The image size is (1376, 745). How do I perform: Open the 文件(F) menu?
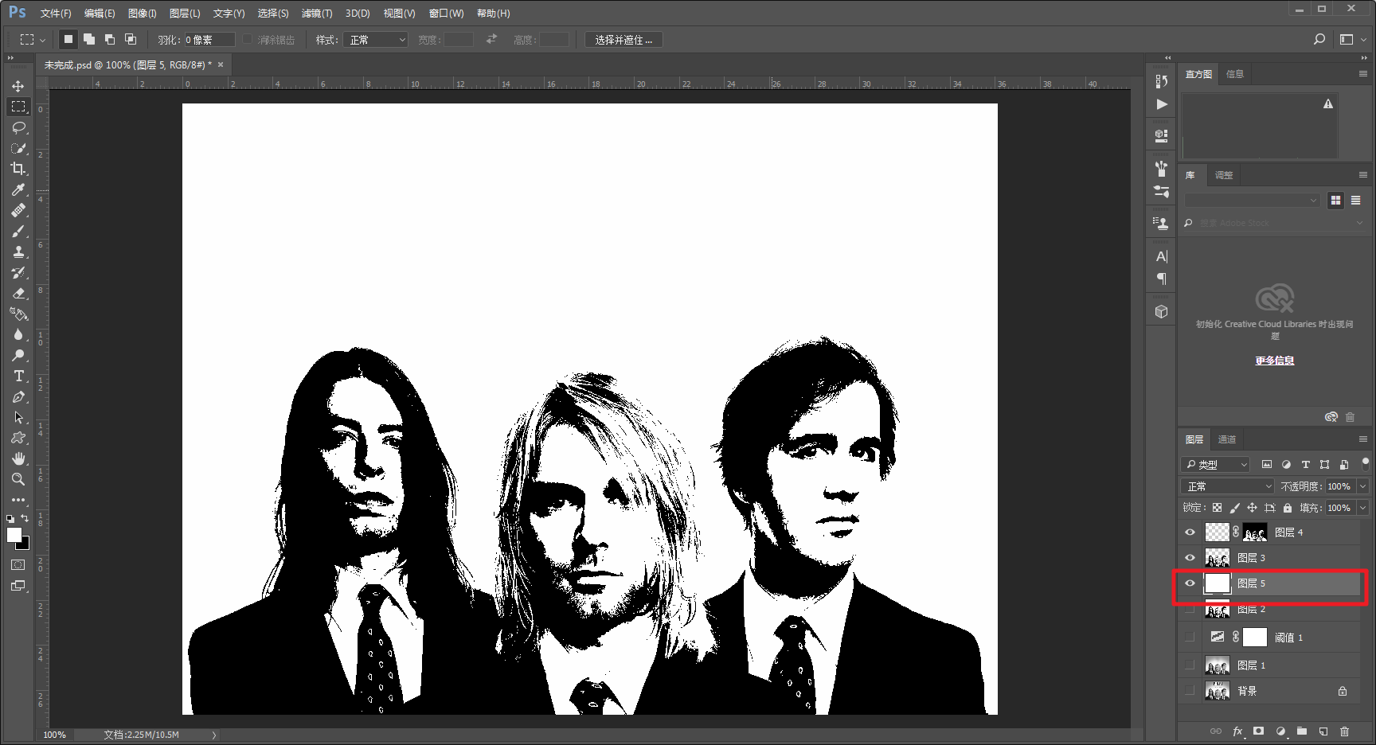56,14
